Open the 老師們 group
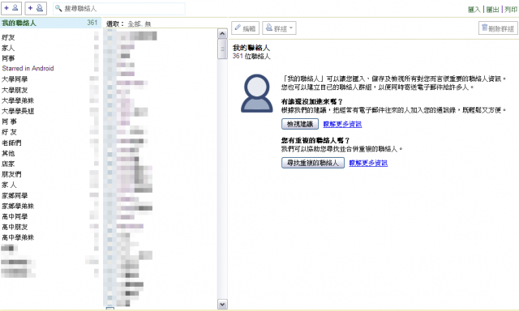Screen dimensions: 519x311 click(11, 143)
